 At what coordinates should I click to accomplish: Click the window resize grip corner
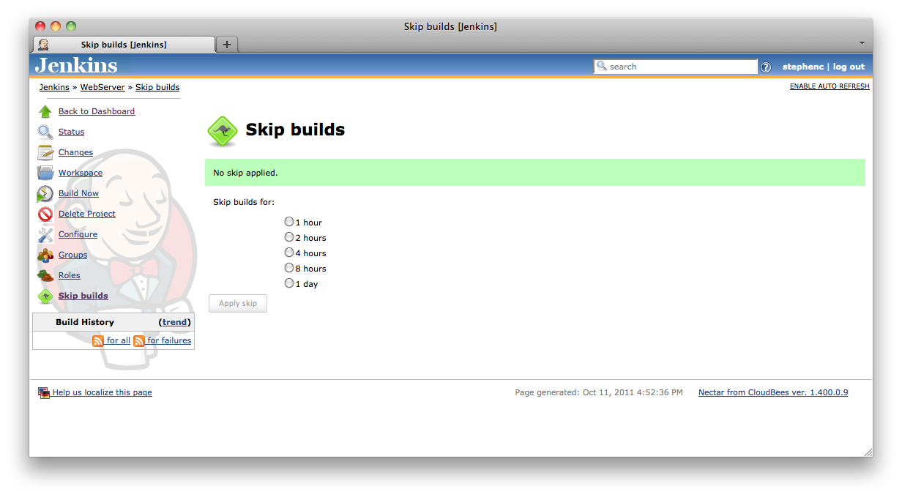click(x=868, y=452)
